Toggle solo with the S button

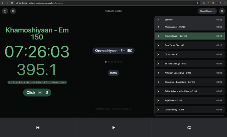click(47, 93)
